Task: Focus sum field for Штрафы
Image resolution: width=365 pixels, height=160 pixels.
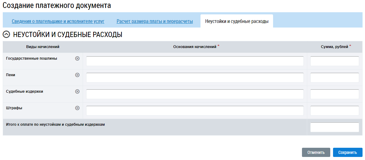Action: 335,110
